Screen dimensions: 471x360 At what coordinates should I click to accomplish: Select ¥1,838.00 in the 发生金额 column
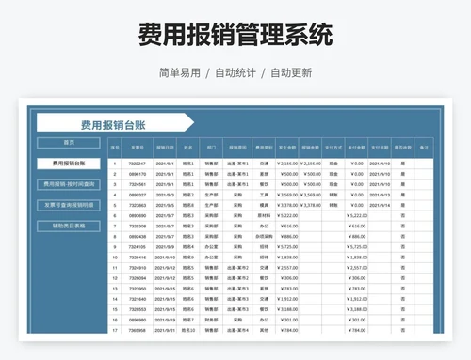[287, 258]
